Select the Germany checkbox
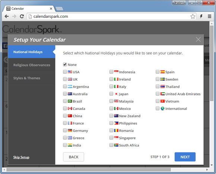This screenshot has width=216, height=174. point(65,130)
